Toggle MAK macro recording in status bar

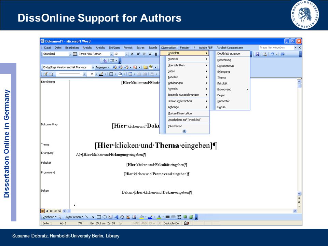click(x=136, y=223)
